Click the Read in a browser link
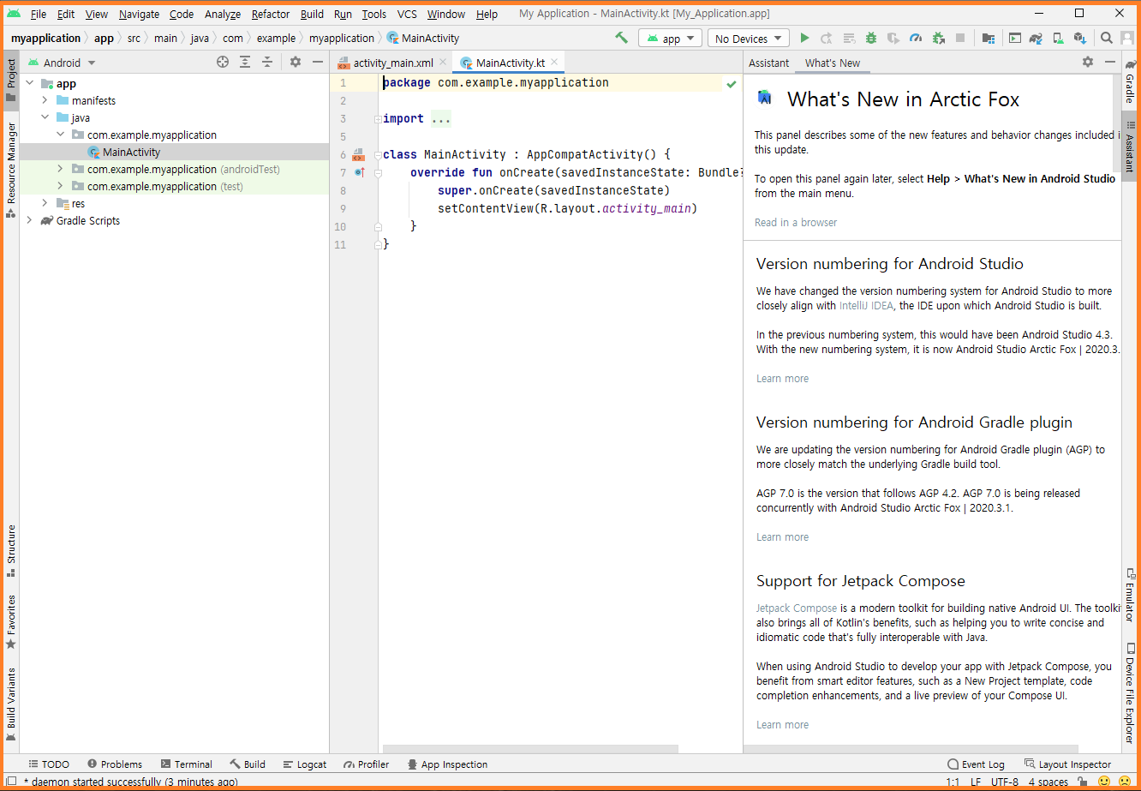The image size is (1141, 791). pos(796,222)
